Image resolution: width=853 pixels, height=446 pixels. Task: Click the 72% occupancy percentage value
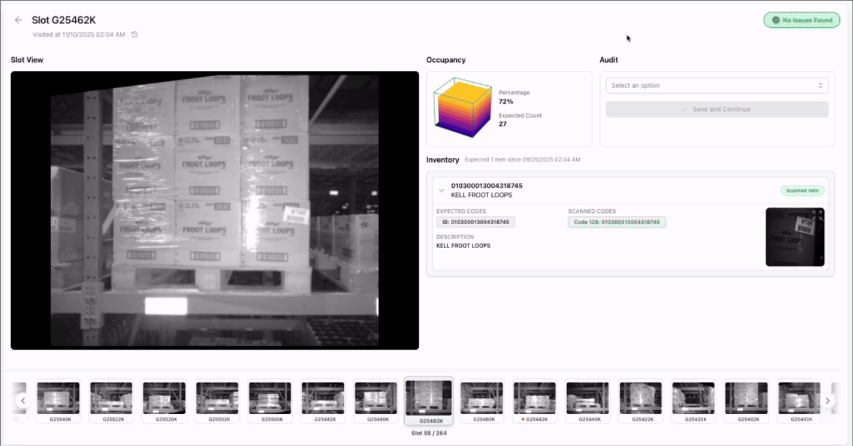[506, 102]
